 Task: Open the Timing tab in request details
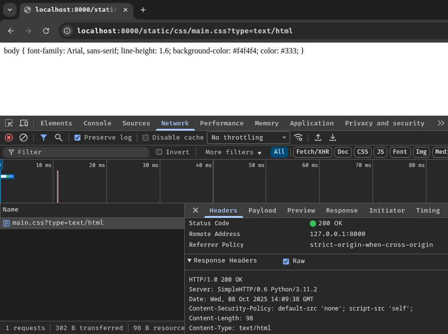(427, 210)
